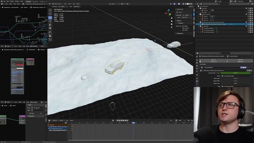Viewport: 254px width, 143px height.
Task: Collapse the Collision_Objects collection
Action: (198, 14)
